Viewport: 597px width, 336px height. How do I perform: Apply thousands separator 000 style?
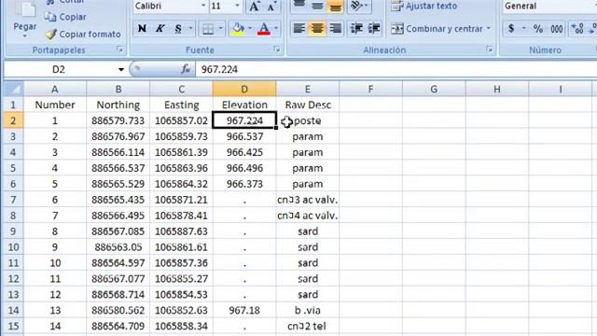pos(556,29)
